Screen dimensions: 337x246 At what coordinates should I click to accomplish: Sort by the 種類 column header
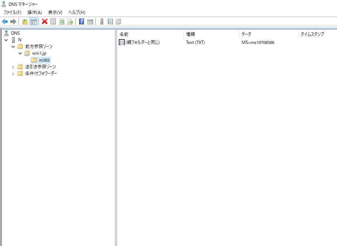(211, 34)
